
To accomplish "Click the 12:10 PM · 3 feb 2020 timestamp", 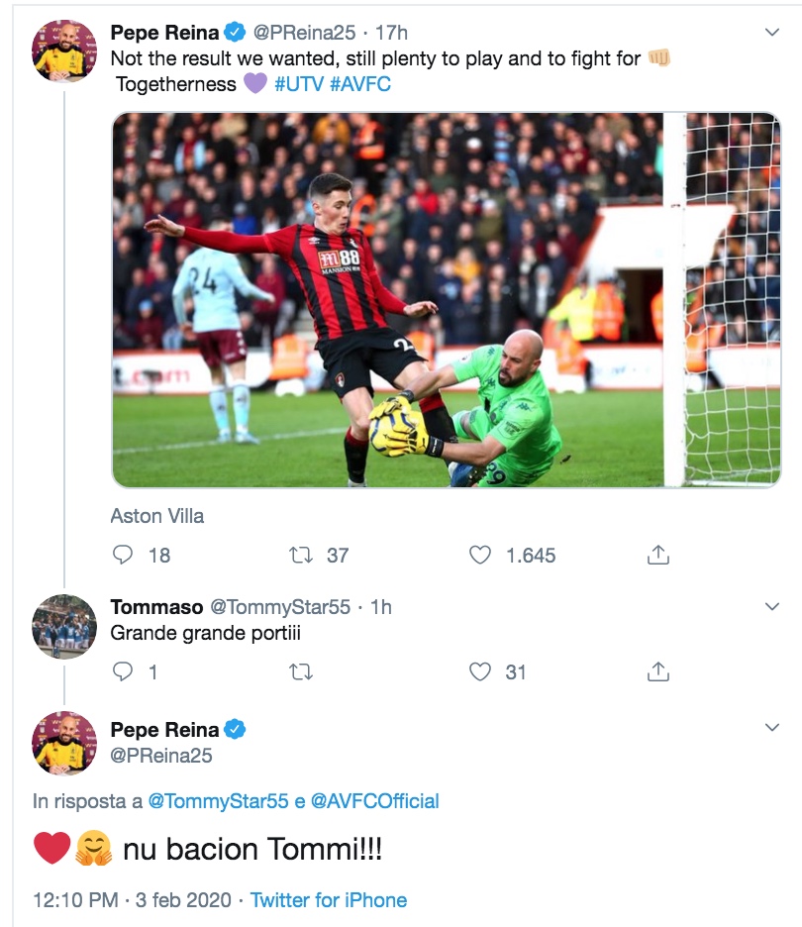I will pyautogui.click(x=132, y=900).
